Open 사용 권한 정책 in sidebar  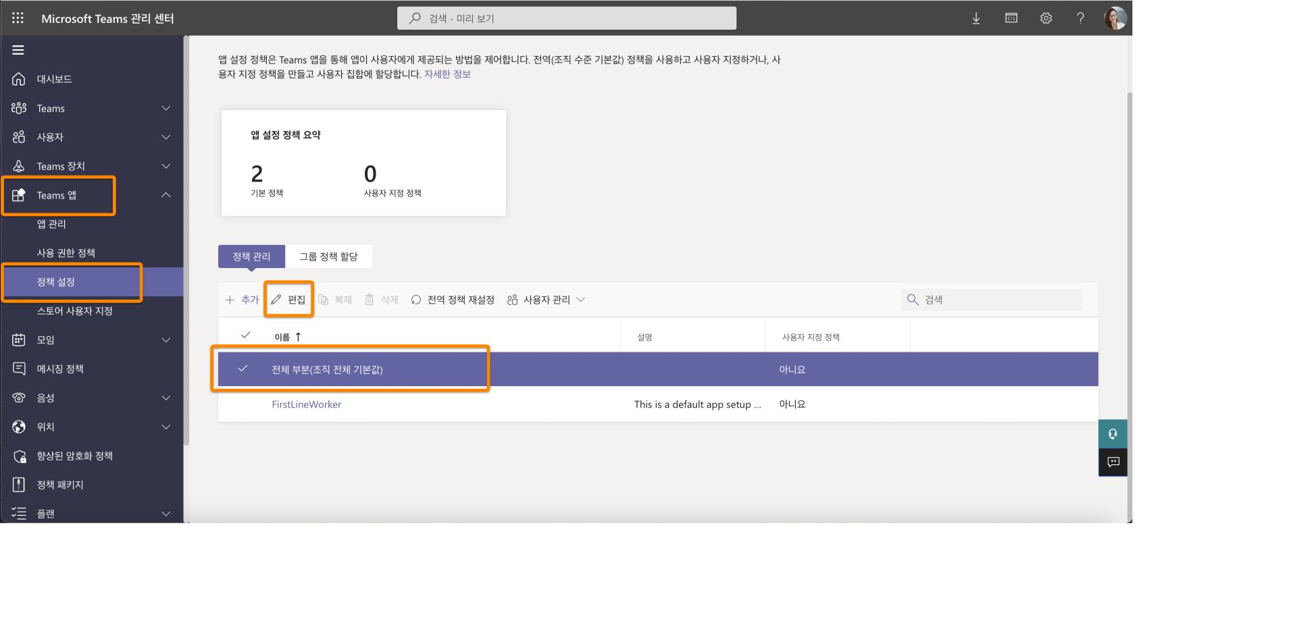coord(66,253)
